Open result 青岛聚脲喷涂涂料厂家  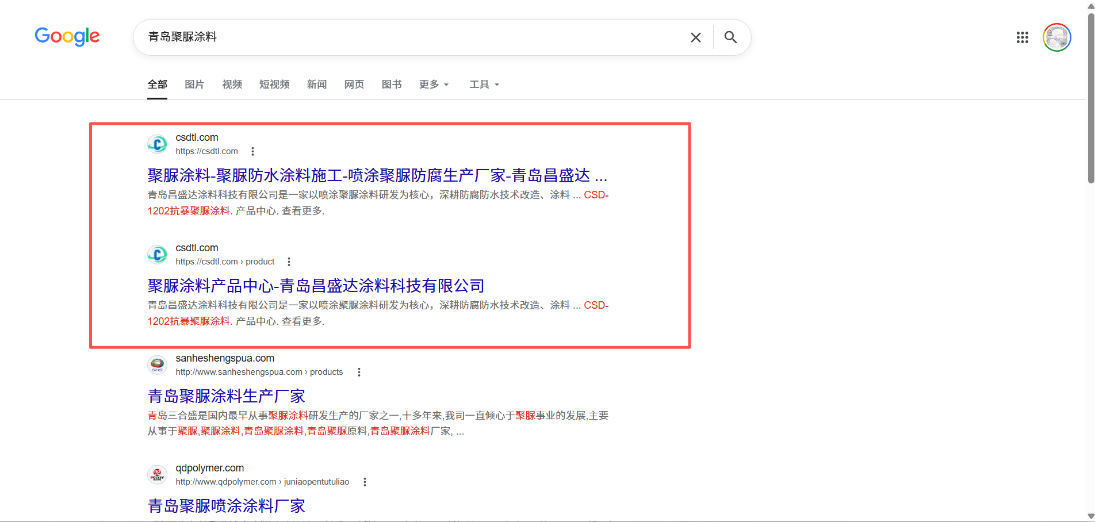tap(227, 506)
